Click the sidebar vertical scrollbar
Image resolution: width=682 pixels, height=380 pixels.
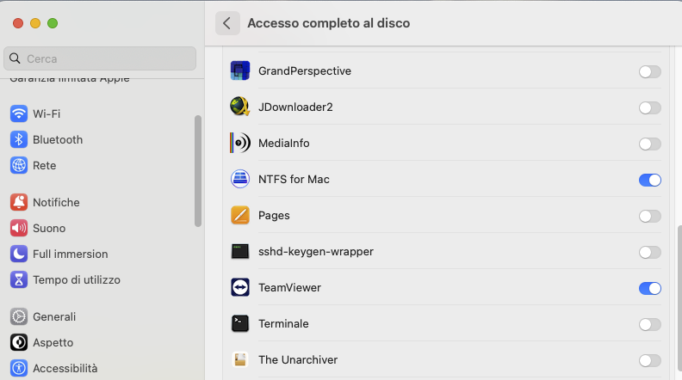tap(198, 171)
